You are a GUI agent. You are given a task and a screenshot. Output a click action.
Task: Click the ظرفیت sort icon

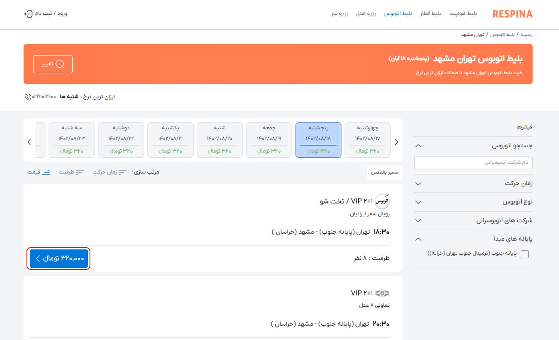click(x=80, y=172)
